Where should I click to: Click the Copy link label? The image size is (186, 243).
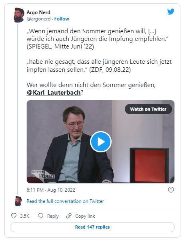(x=85, y=216)
